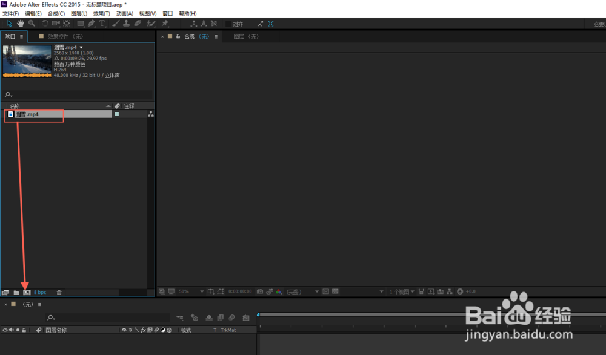Select the Rectangle shape tool
The width and height of the screenshot is (606, 355).
(81, 24)
